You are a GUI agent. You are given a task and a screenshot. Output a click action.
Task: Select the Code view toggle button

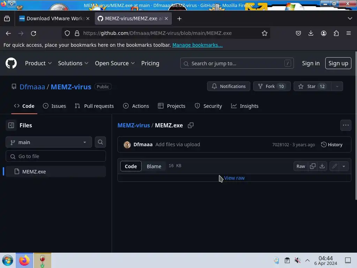coord(131,166)
